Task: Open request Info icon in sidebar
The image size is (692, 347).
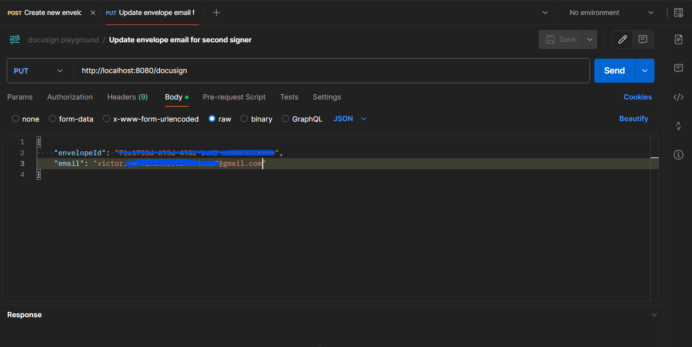Action: 679,155
